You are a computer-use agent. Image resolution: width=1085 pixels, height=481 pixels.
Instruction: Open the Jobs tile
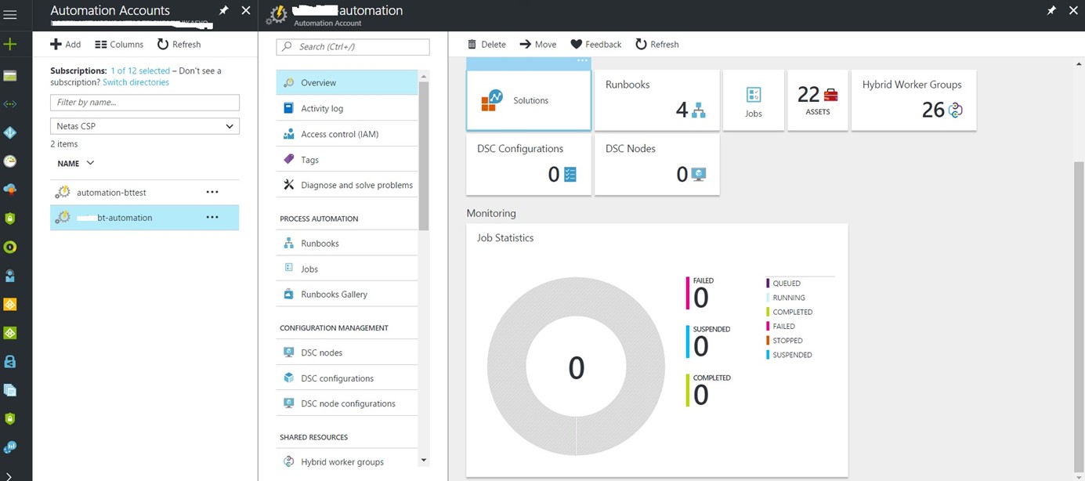tap(753, 100)
